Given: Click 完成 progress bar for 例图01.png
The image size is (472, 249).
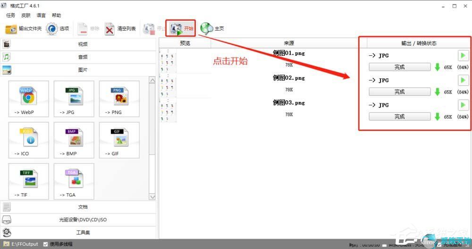Looking at the screenshot, I should point(400,67).
